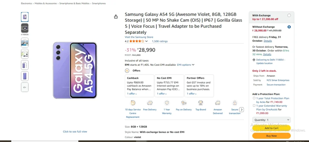Click the Free Delivery truck icon

(150, 103)
